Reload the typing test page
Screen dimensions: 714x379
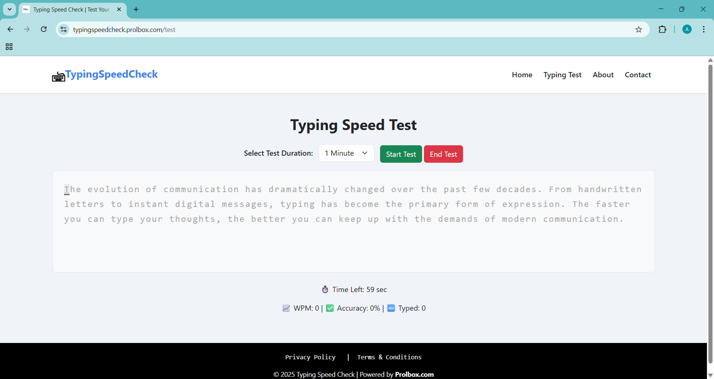tap(44, 29)
